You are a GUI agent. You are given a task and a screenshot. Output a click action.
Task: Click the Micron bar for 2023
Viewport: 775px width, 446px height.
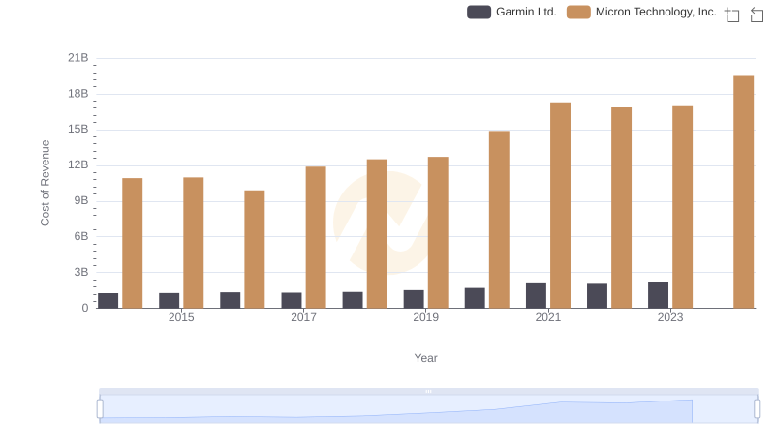point(682,207)
